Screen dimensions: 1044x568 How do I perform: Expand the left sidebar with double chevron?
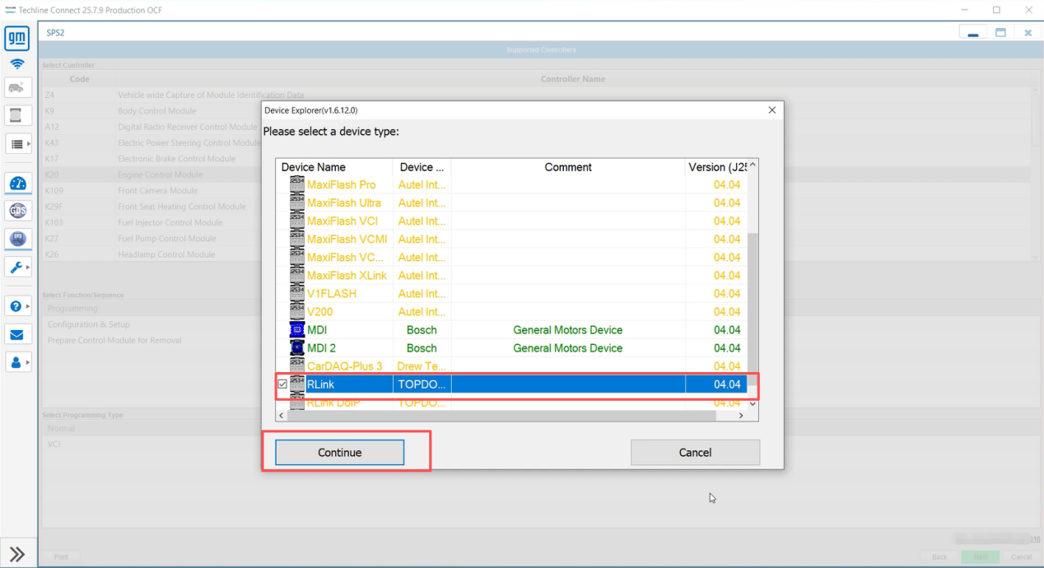[17, 554]
